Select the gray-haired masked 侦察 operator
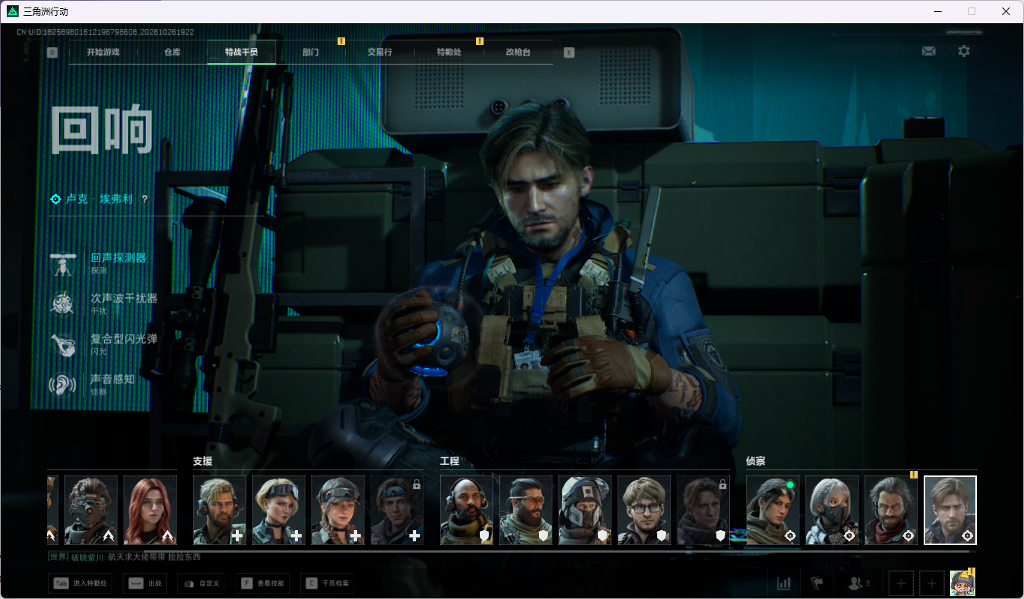Image resolution: width=1024 pixels, height=599 pixels. click(x=832, y=510)
